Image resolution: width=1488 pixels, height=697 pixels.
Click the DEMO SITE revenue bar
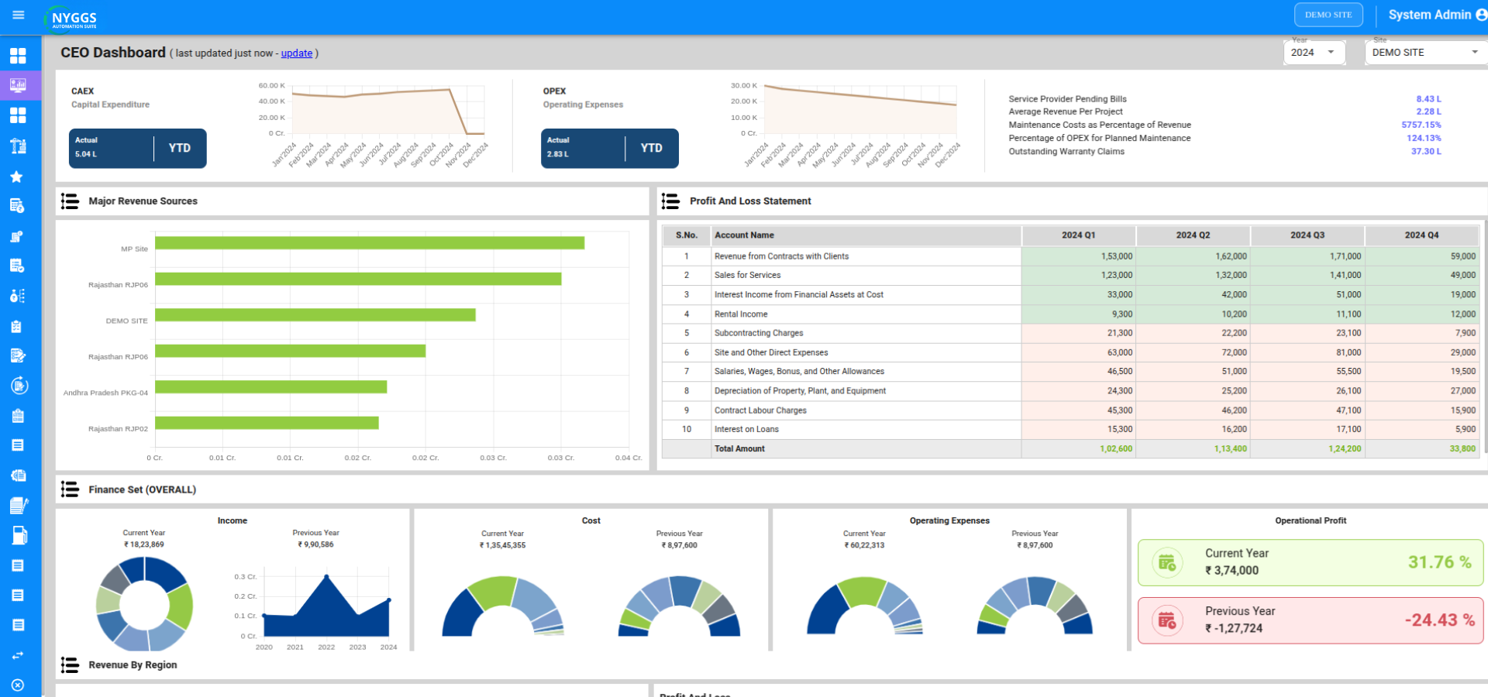315,314
